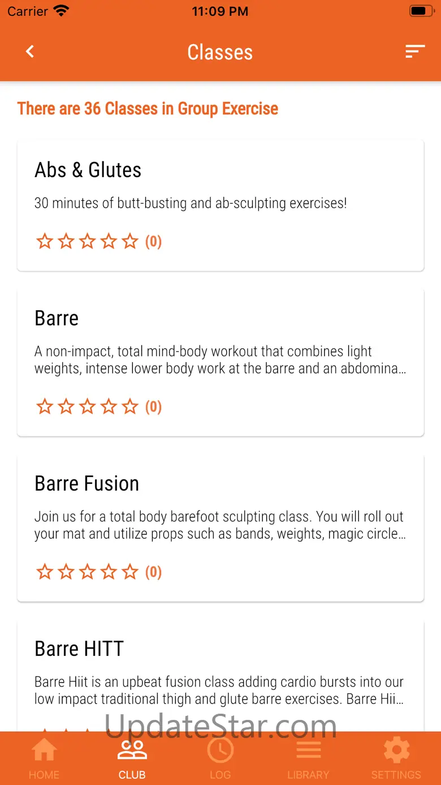Tap the back arrow icon
Screen dimensions: 441x785
point(30,52)
